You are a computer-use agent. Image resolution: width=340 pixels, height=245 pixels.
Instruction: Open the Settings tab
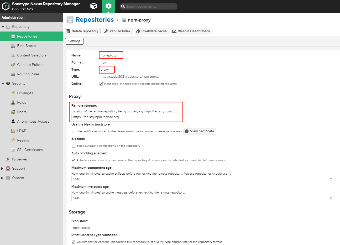tap(74, 41)
